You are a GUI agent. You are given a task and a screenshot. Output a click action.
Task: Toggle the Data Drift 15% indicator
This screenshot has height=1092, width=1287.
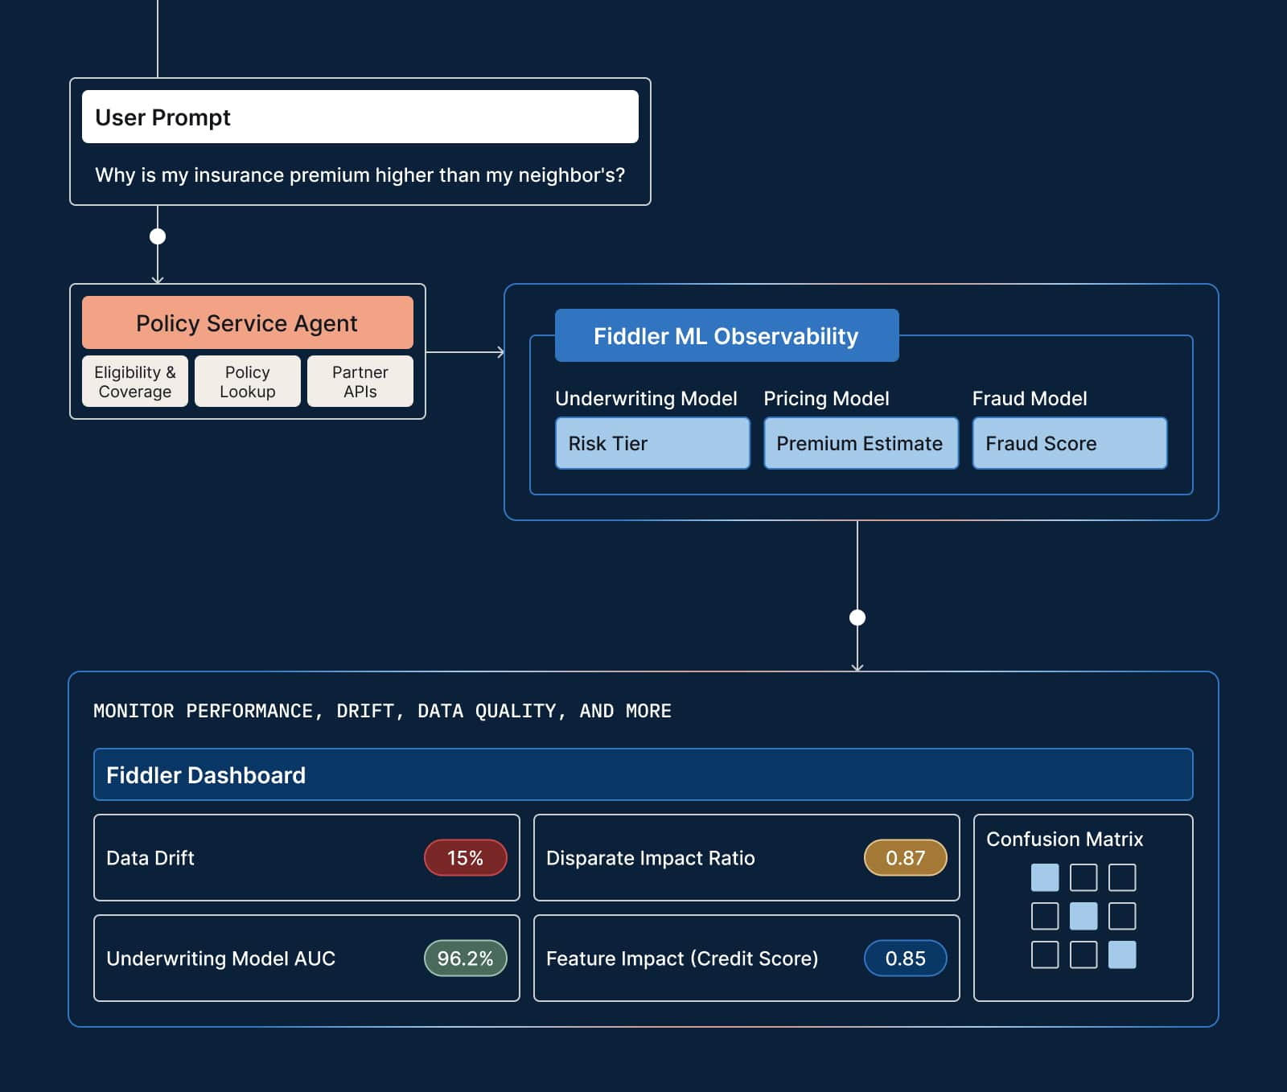click(465, 858)
